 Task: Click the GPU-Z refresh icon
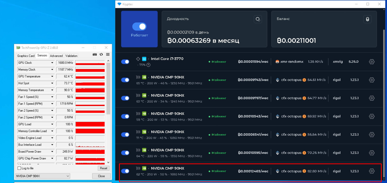click(x=101, y=54)
